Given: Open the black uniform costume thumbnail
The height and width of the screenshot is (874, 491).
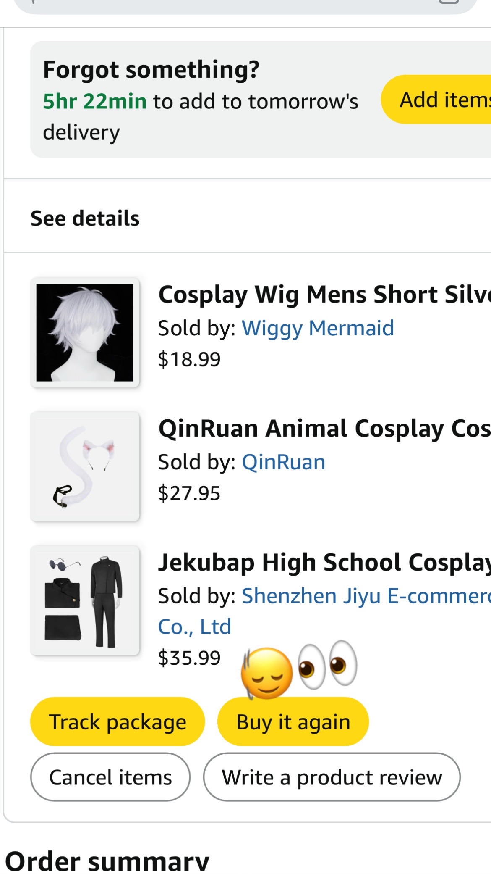Looking at the screenshot, I should click(85, 600).
